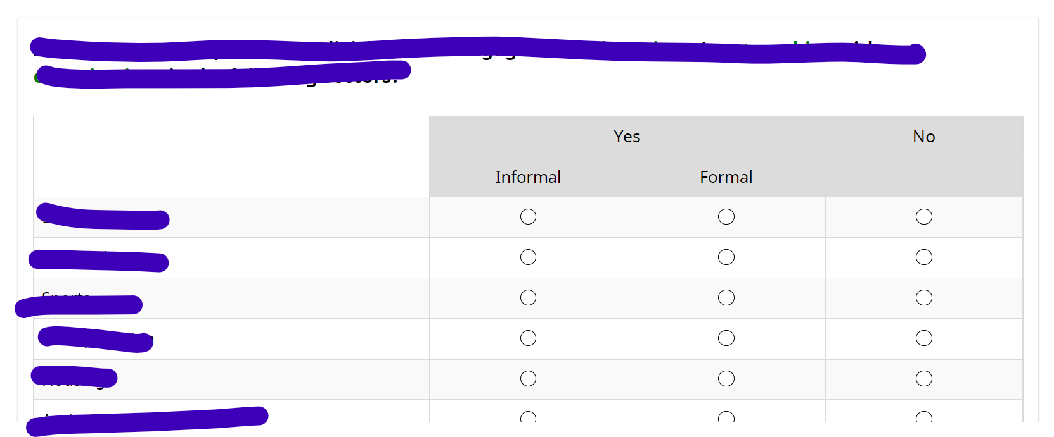Choose Informal in the sixth row

pos(528,417)
